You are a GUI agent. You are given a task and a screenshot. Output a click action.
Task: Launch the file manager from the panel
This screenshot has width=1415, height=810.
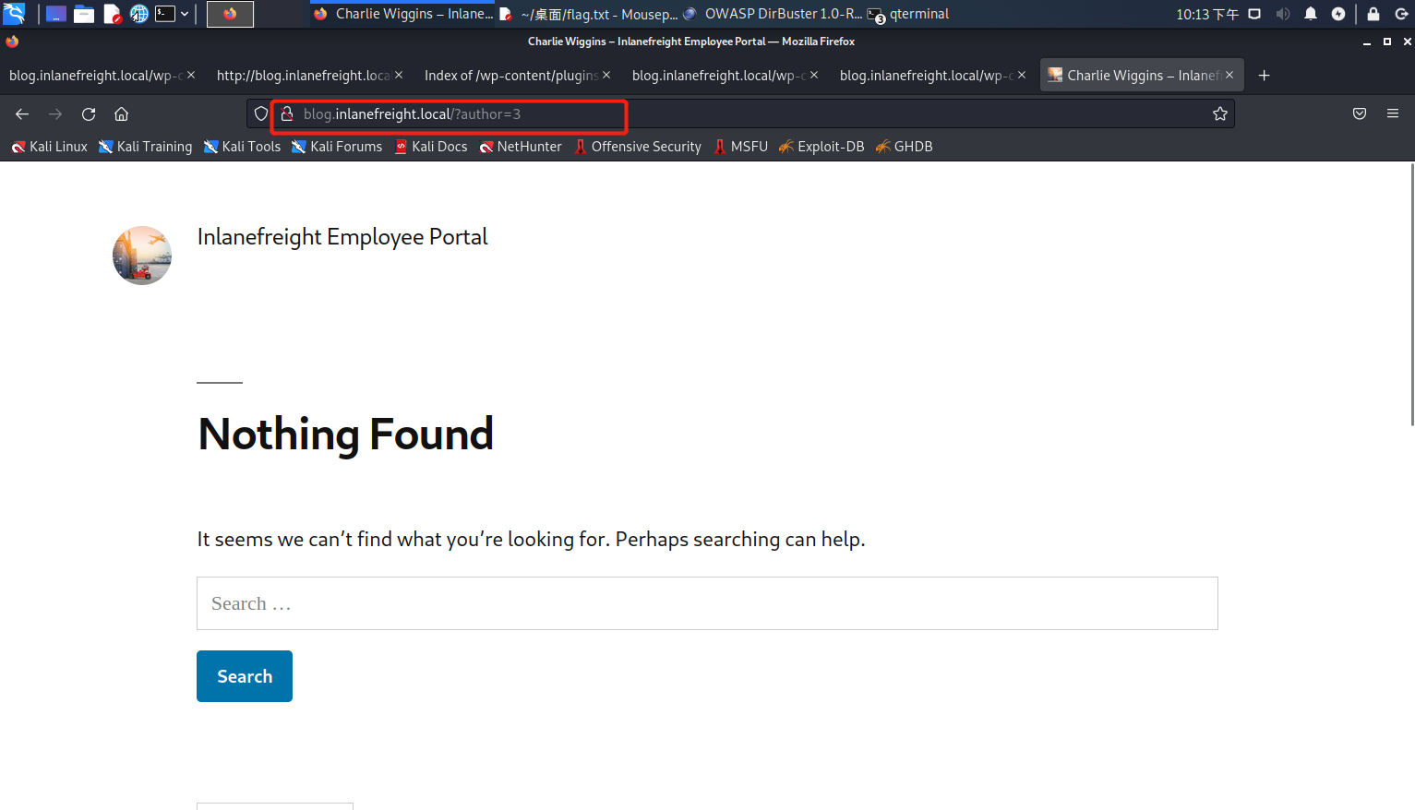tap(84, 14)
